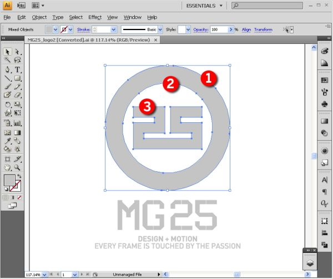333x279 pixels.
Task: Click the search field in application bar
Action: tap(267, 6)
